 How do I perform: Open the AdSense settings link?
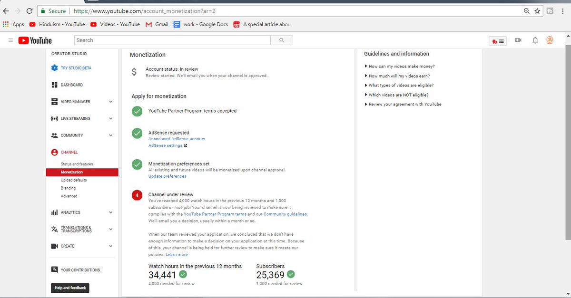click(x=165, y=145)
